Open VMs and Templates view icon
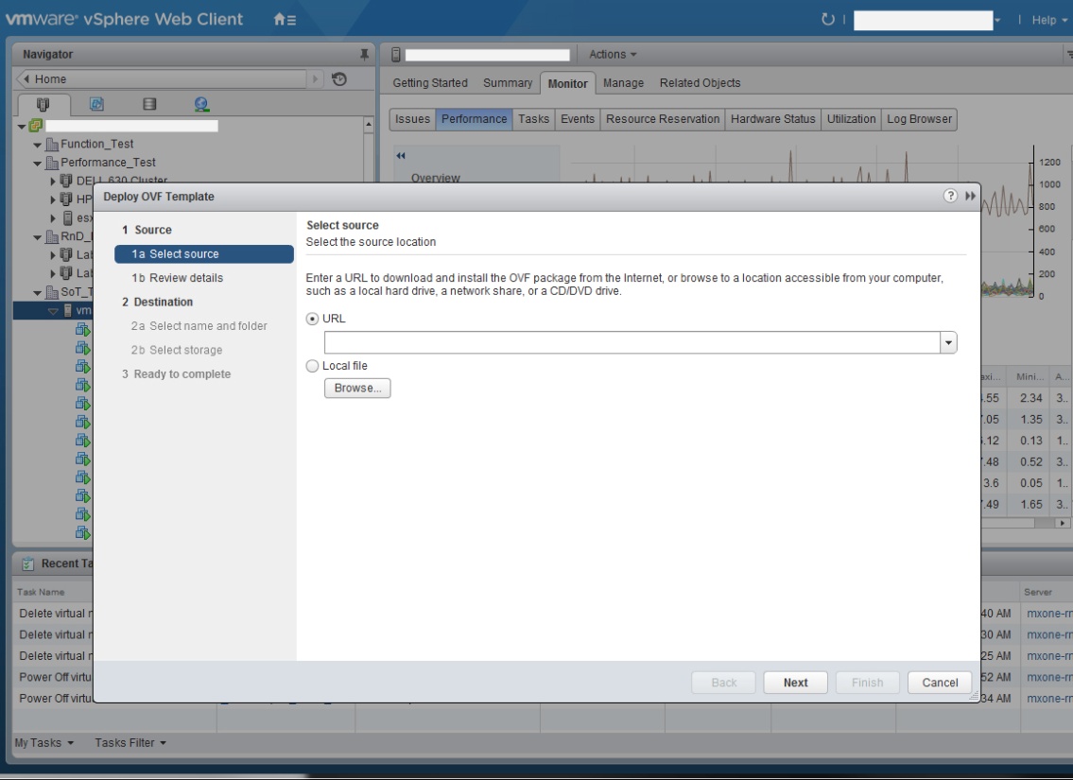The width and height of the screenshot is (1073, 780). (x=95, y=107)
